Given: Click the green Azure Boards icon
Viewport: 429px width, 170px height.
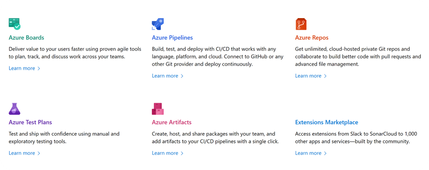Looking at the screenshot, I should pos(15,24).
